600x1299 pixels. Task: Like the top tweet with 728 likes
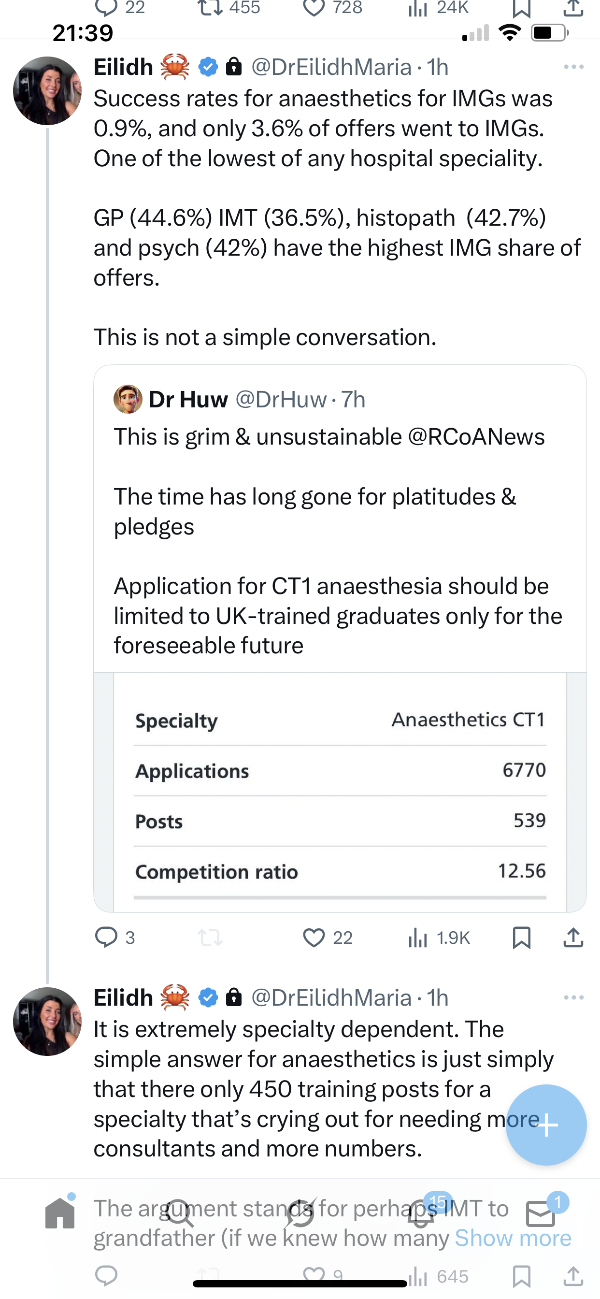click(314, 8)
